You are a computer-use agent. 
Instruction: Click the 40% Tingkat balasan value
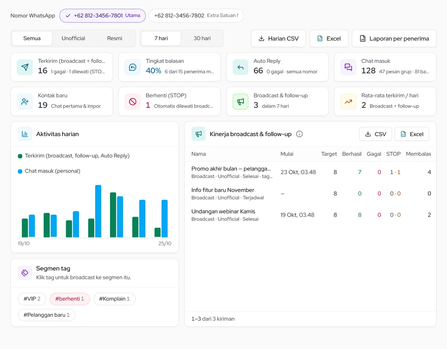point(153,71)
